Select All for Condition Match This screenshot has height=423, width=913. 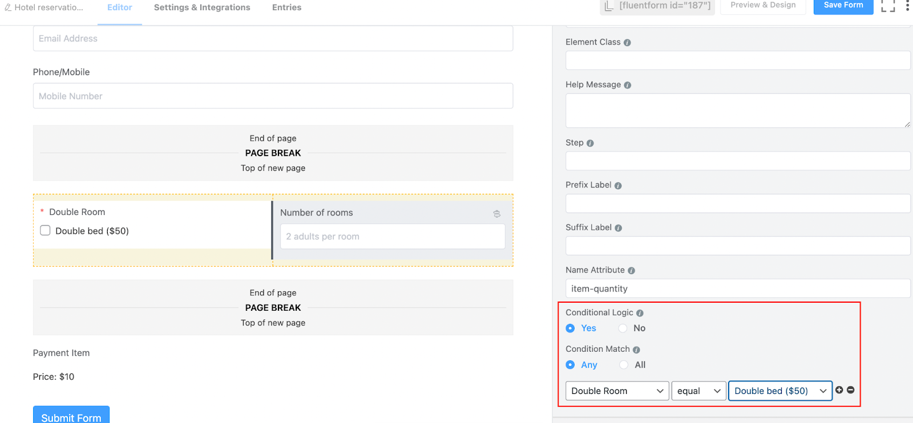click(x=624, y=365)
